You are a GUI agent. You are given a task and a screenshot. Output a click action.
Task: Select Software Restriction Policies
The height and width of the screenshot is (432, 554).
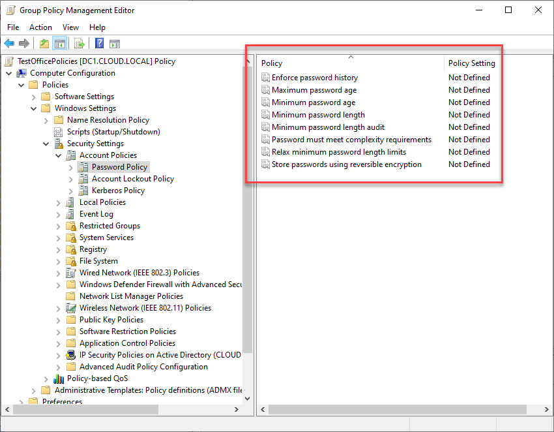(x=128, y=332)
